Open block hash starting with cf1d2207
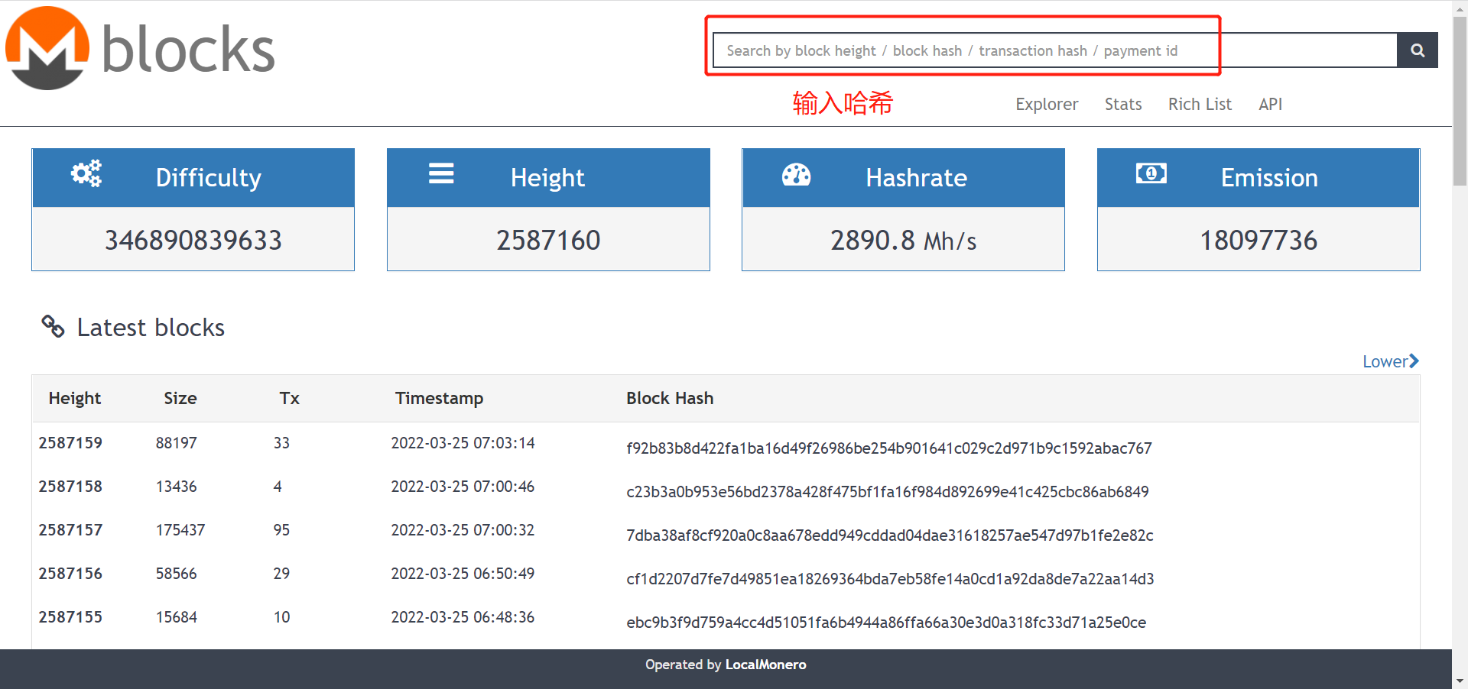The height and width of the screenshot is (689, 1468). [889, 579]
